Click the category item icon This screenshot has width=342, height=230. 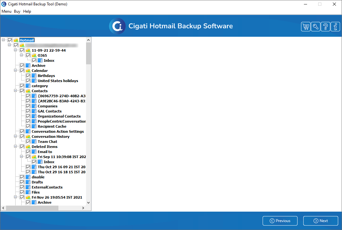click(28, 86)
